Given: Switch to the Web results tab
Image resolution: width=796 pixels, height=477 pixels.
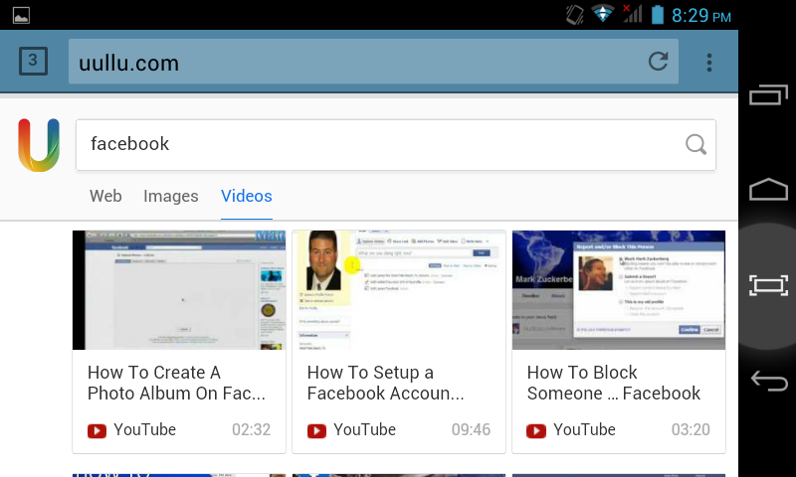Looking at the screenshot, I should click(x=105, y=196).
